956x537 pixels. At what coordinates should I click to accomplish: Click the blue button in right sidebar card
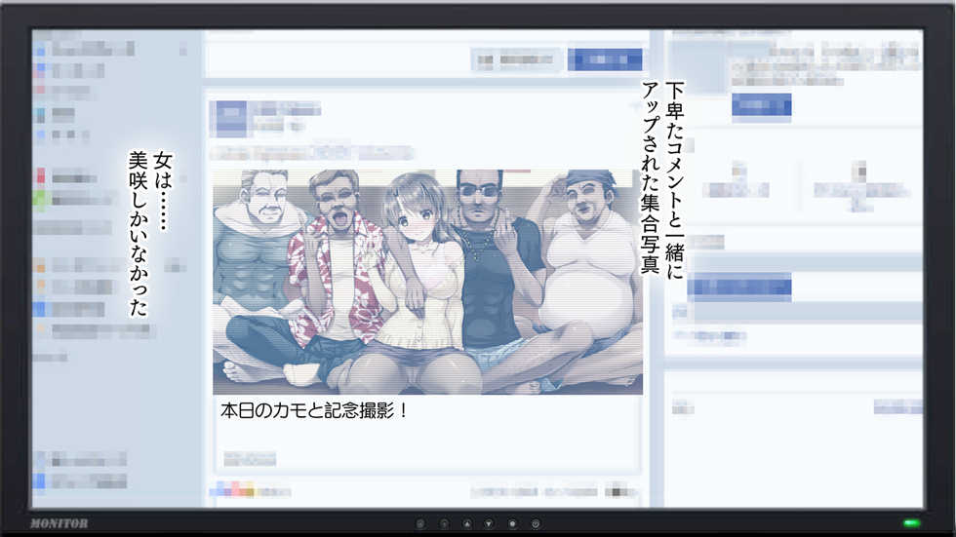(x=761, y=105)
